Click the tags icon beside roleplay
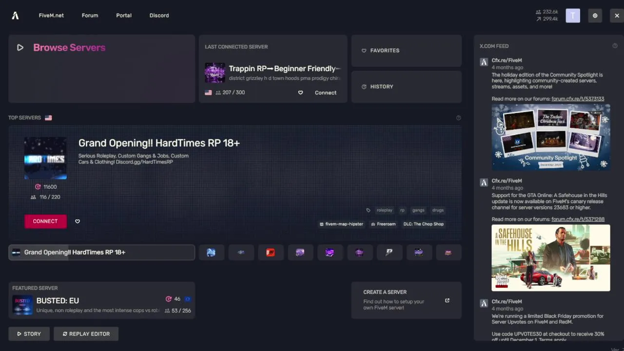Viewport: 624px width, 351px height. pyautogui.click(x=368, y=210)
